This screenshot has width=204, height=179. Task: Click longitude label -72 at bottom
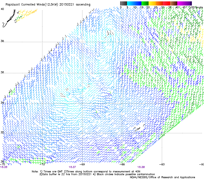point(42,164)
